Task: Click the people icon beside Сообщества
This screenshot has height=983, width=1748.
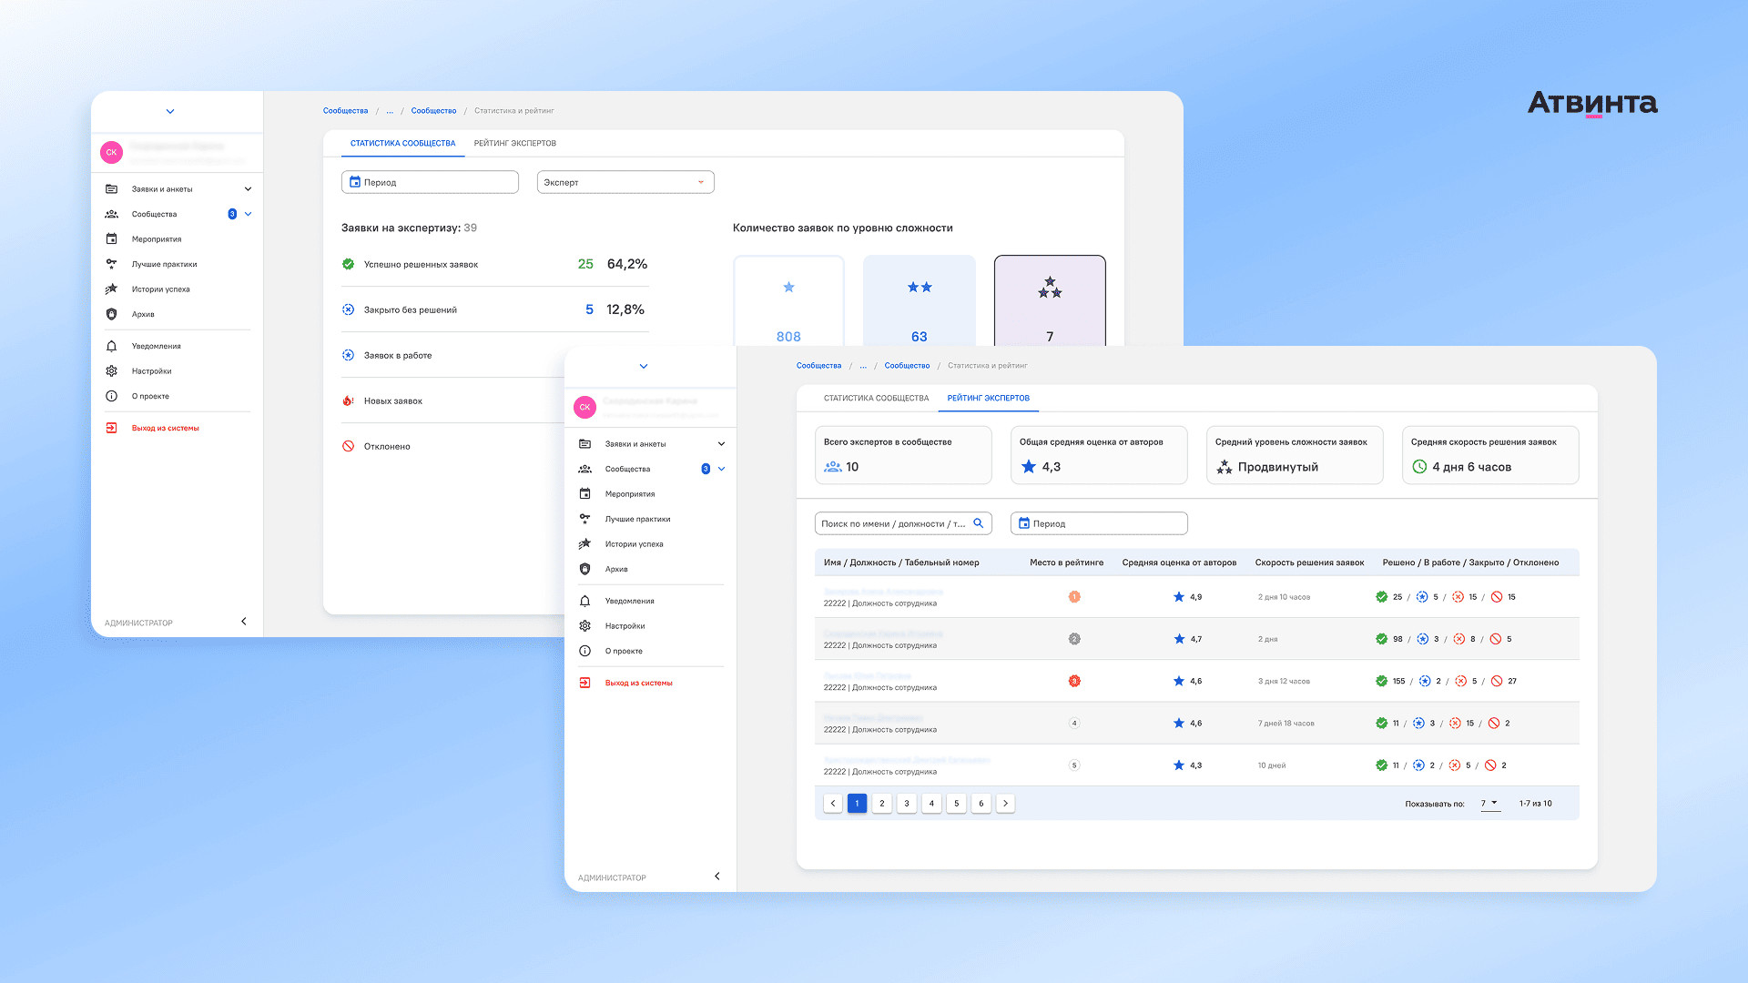Action: (584, 469)
